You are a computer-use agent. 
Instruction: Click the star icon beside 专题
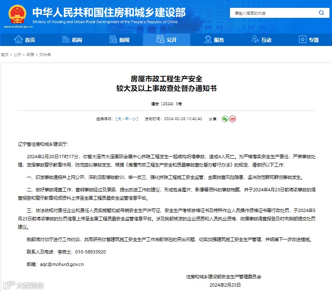303,39
